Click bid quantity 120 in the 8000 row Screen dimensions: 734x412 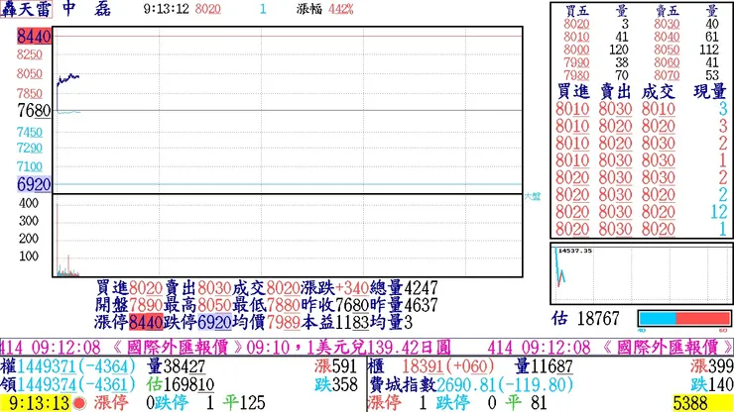click(x=618, y=50)
